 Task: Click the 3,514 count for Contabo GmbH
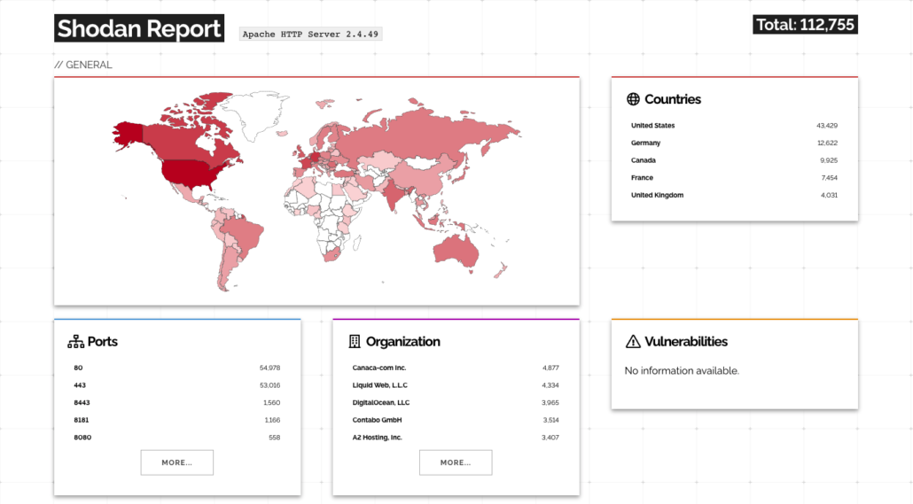pyautogui.click(x=550, y=420)
